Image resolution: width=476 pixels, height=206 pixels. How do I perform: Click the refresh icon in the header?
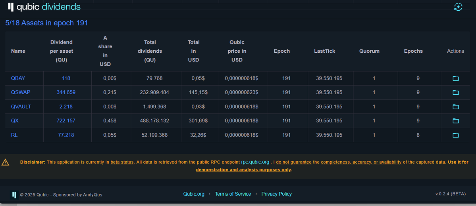point(458,7)
